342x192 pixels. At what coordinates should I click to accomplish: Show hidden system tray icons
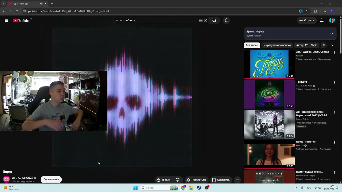[296, 188]
